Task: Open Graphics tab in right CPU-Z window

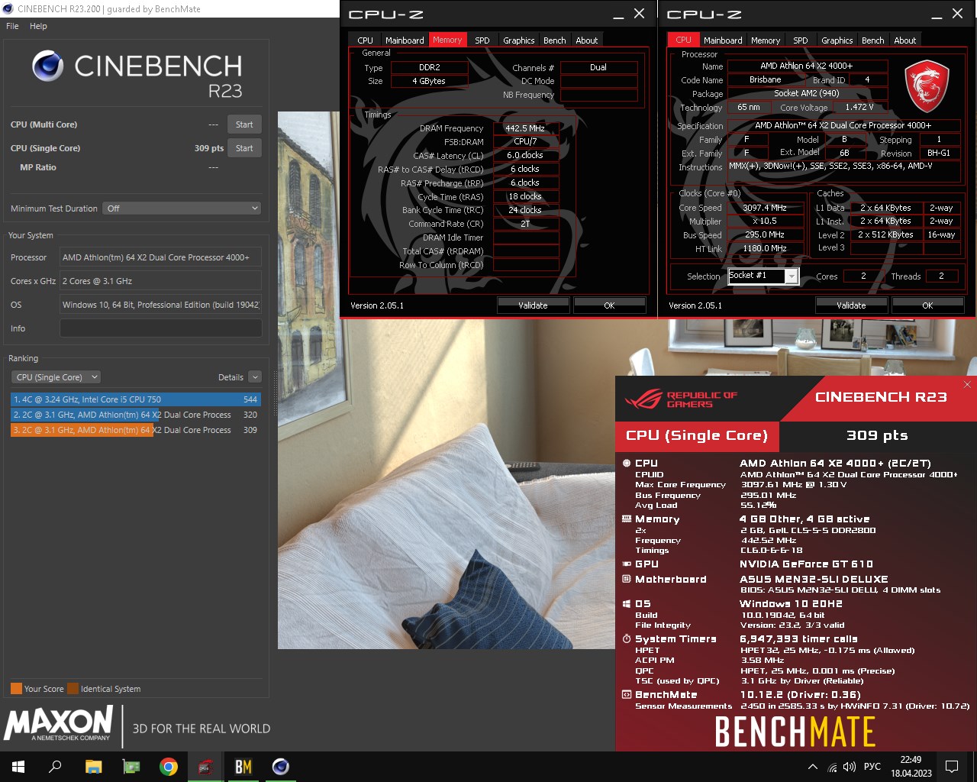Action: click(837, 40)
